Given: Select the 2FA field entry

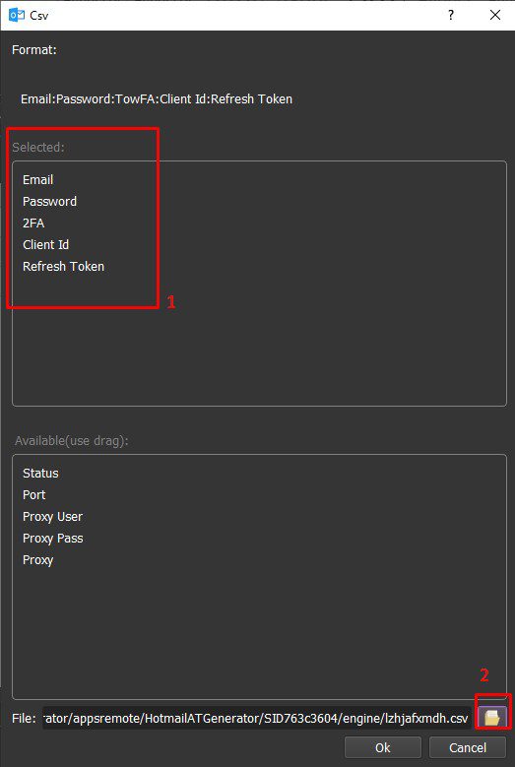Looking at the screenshot, I should tap(33, 224).
